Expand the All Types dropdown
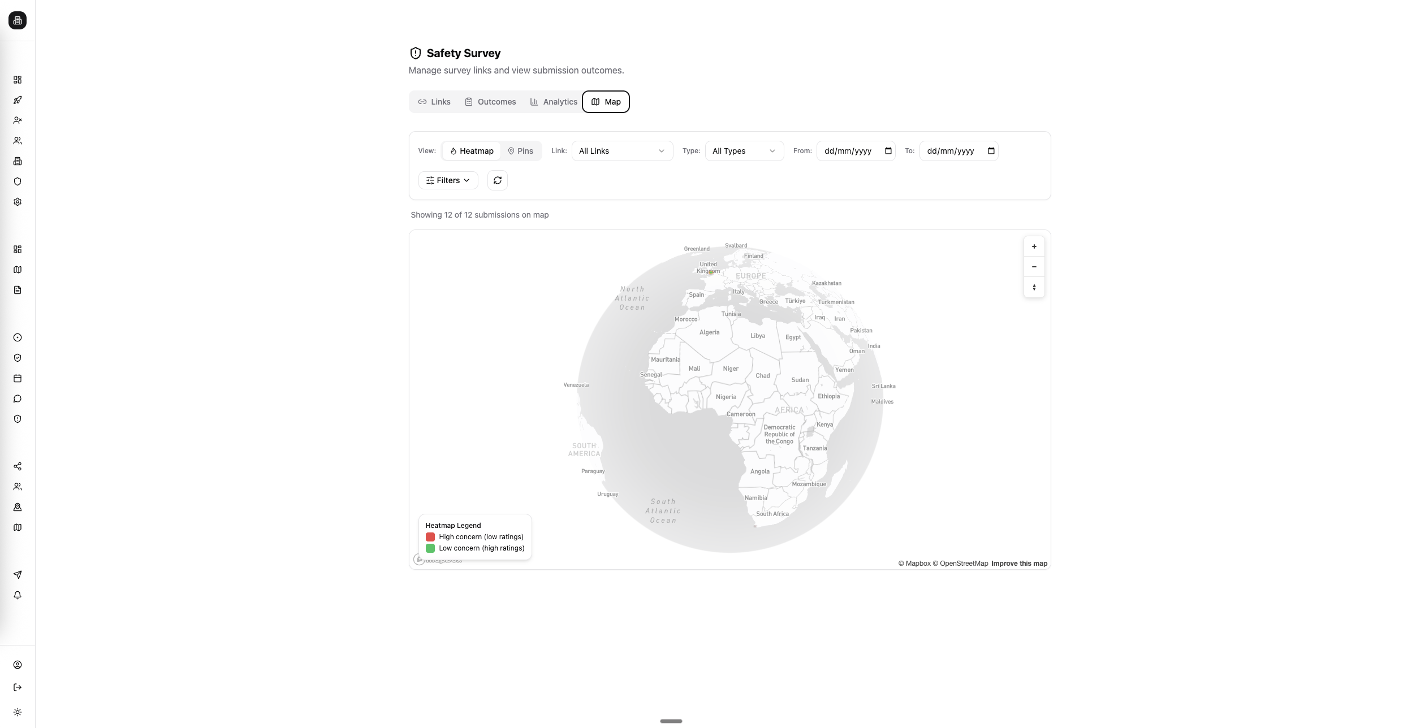Screen dimensions: 1412x728 coord(744,151)
